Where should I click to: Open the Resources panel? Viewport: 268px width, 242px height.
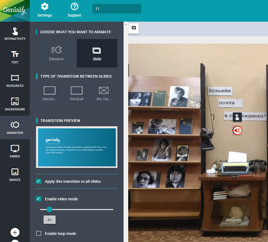[15, 81]
